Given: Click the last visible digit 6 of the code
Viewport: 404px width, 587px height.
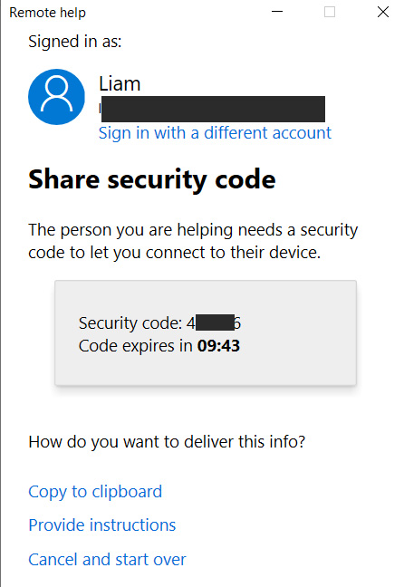Looking at the screenshot, I should tap(237, 323).
